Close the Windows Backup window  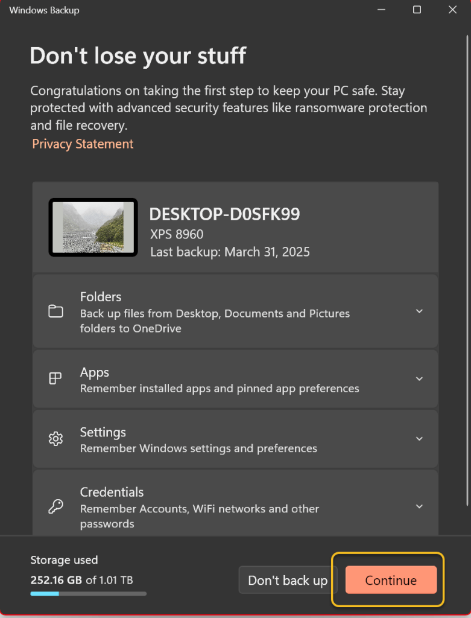452,10
